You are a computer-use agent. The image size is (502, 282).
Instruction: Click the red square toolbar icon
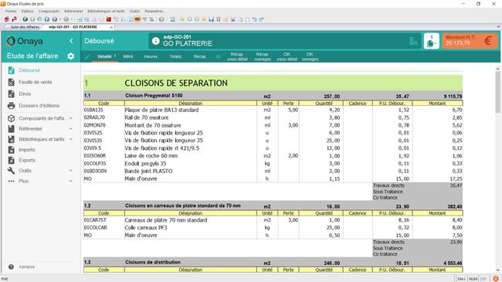coord(109,19)
